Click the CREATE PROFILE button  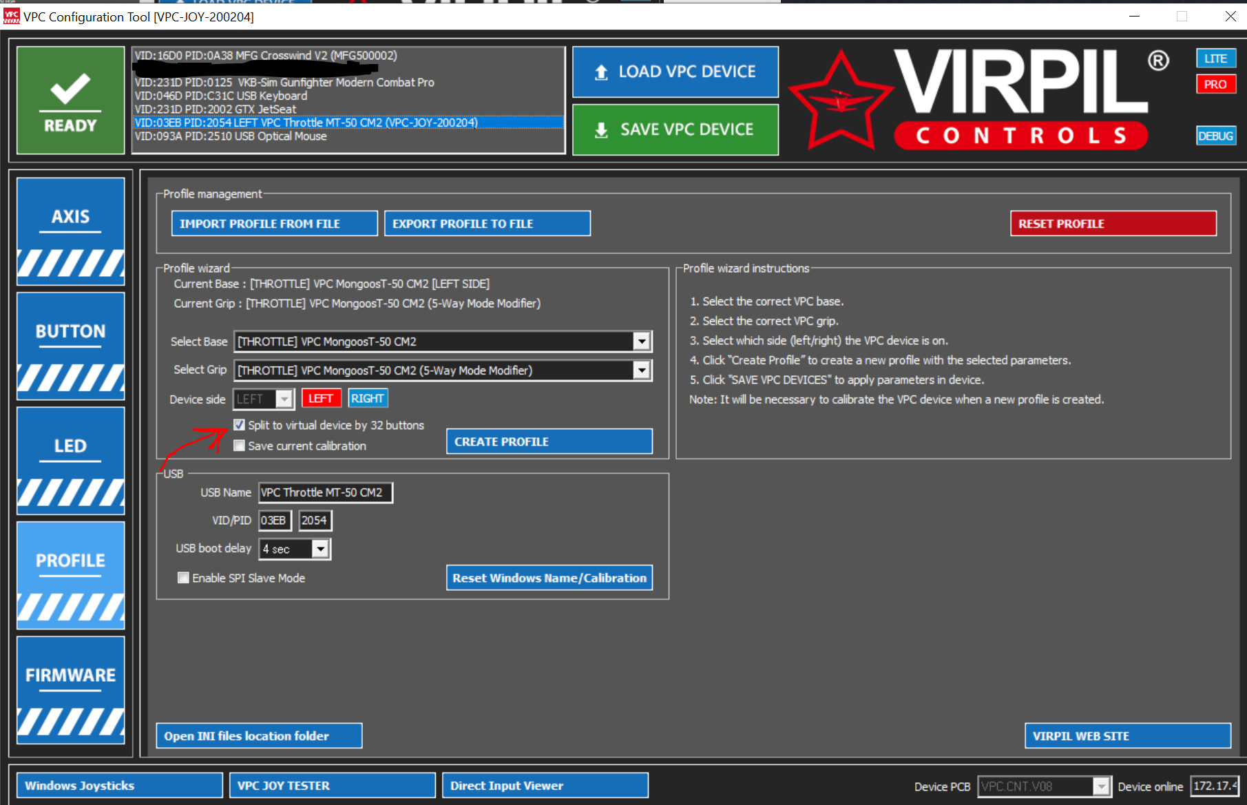(x=548, y=441)
